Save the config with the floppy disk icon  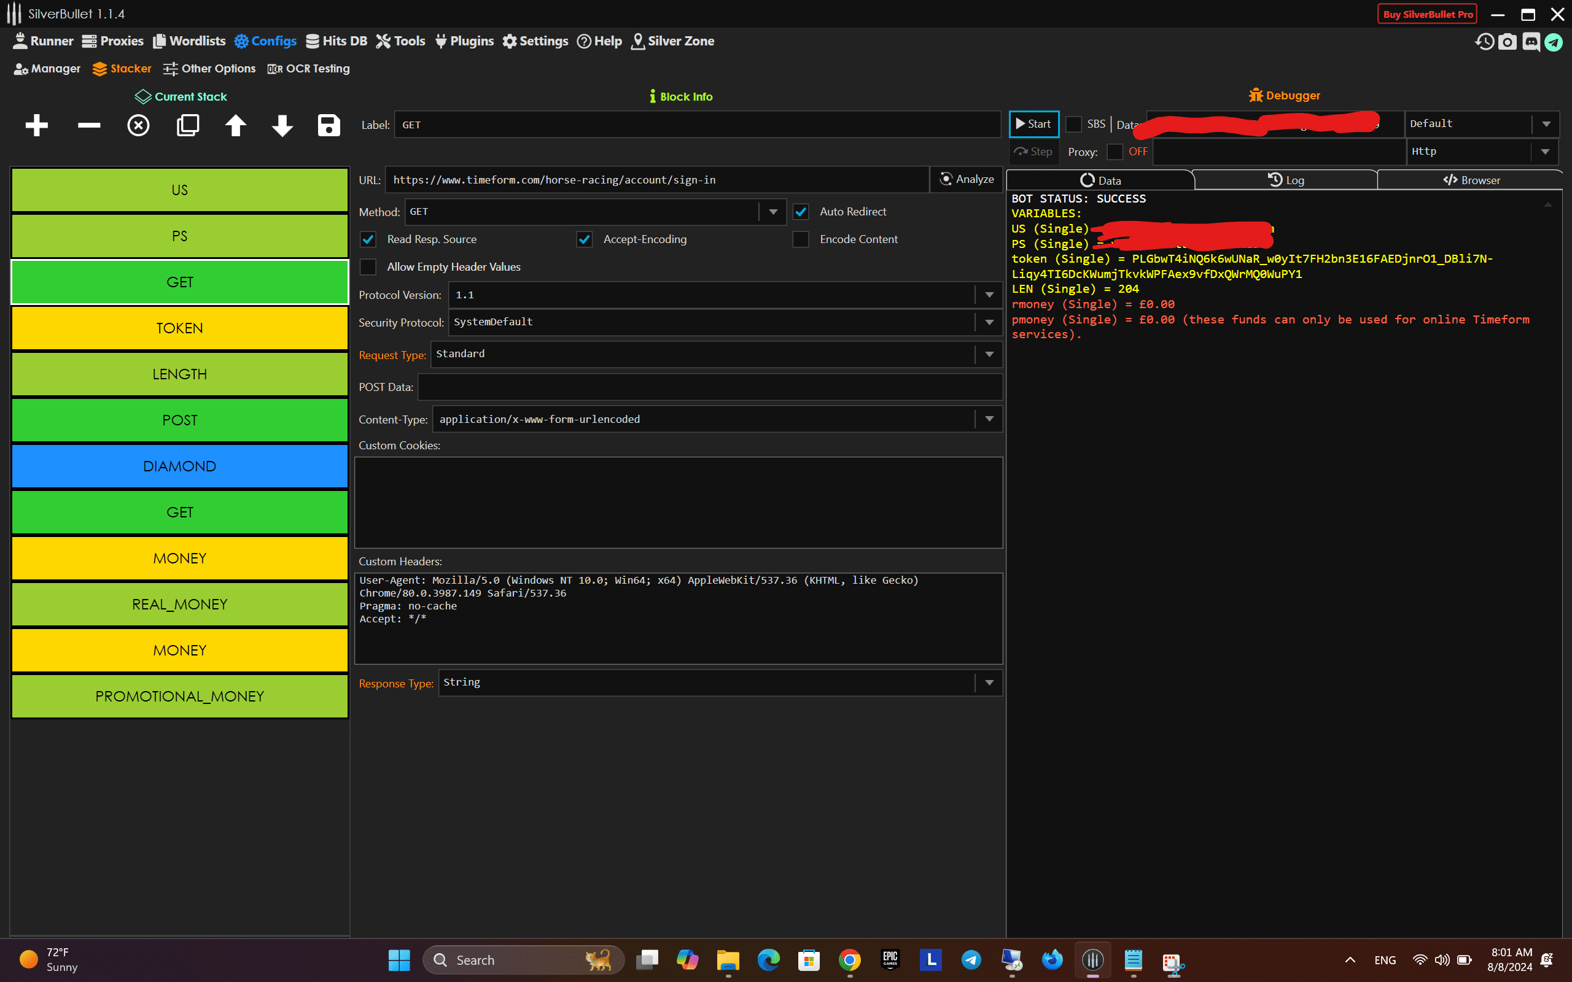tap(329, 125)
